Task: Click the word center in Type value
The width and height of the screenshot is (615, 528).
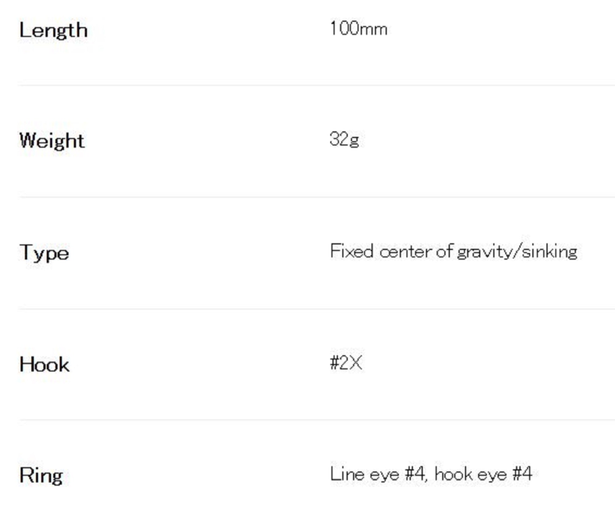Action: pyautogui.click(x=405, y=252)
